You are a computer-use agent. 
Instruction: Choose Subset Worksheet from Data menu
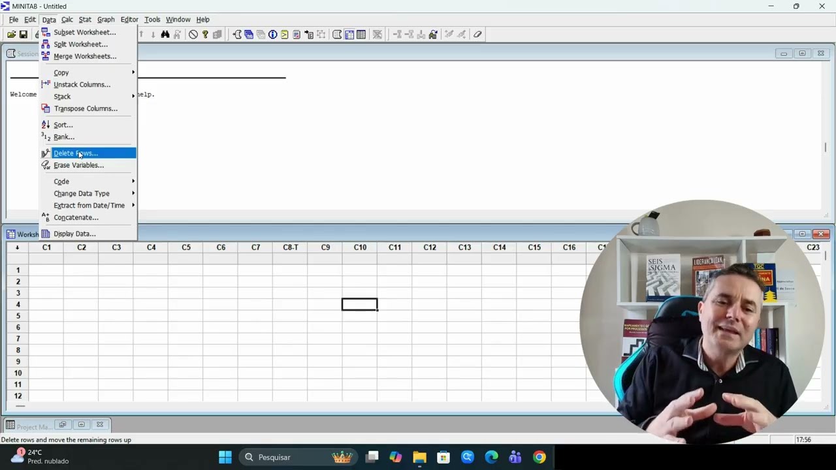(88, 32)
